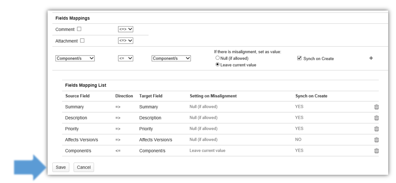Enable the Comment checkbox
The width and height of the screenshot is (396, 183).
79,29
